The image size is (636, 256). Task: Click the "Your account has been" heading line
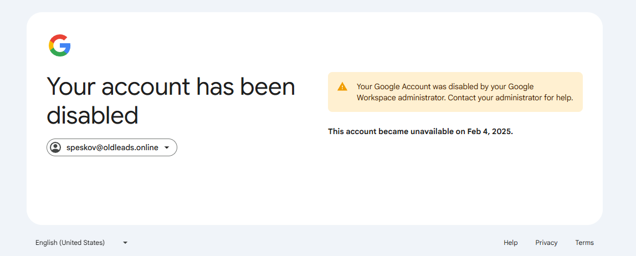click(x=171, y=87)
